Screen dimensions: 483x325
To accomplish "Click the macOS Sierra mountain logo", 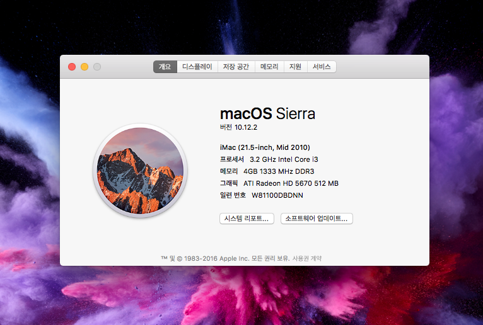I will click(x=140, y=170).
